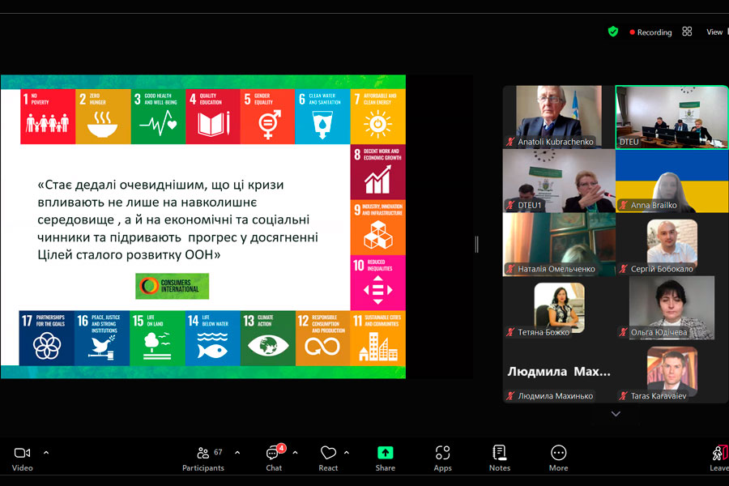Select Наталія Омельченко's video tile
729x486 pixels.
click(x=559, y=245)
